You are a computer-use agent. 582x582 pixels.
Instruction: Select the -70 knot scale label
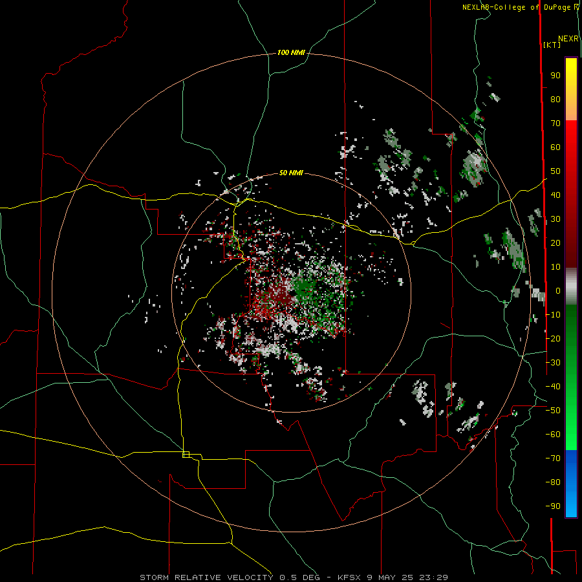tap(553, 458)
